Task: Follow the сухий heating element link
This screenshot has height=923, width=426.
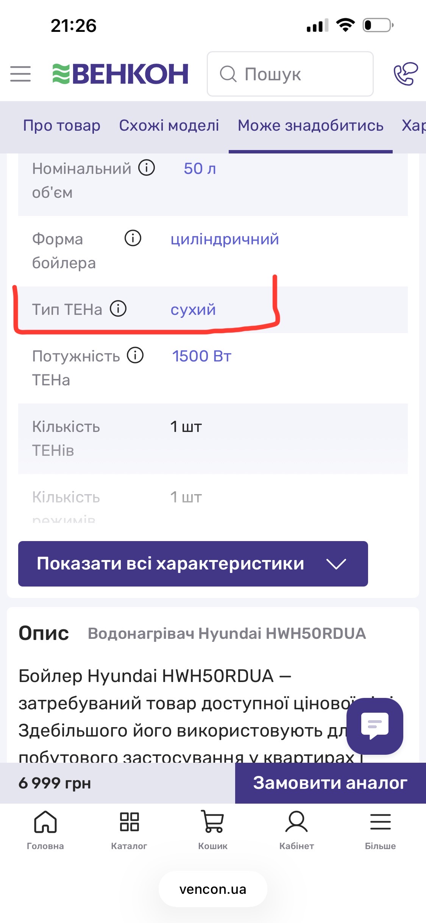Action: tap(193, 310)
